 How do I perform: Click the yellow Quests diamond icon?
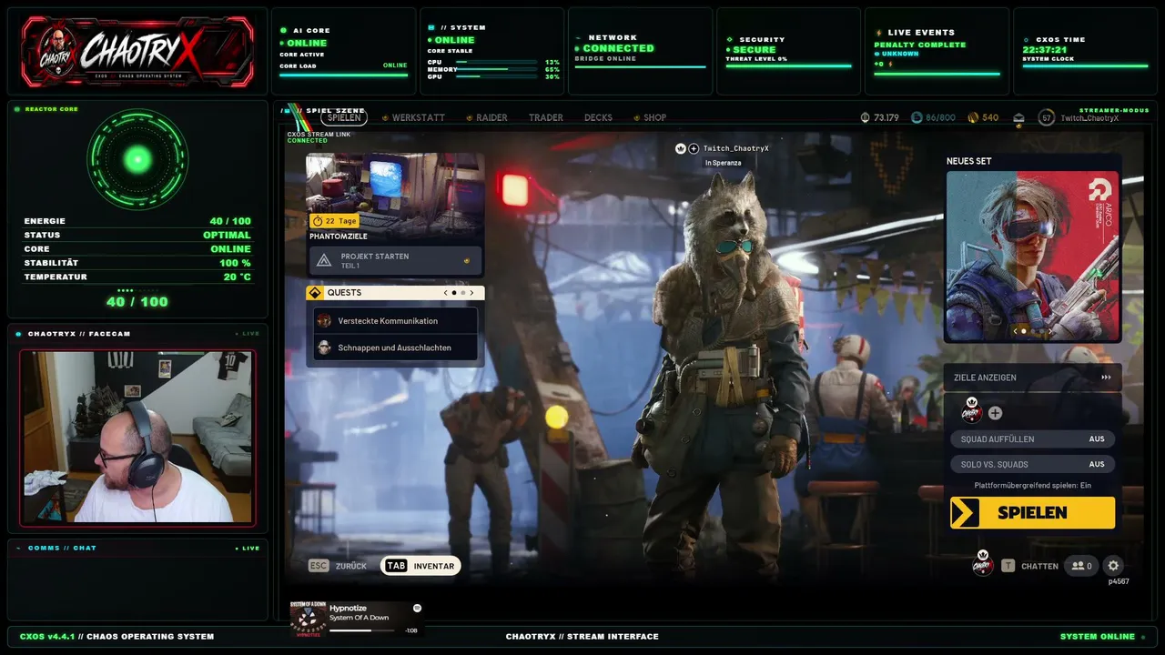pos(316,293)
